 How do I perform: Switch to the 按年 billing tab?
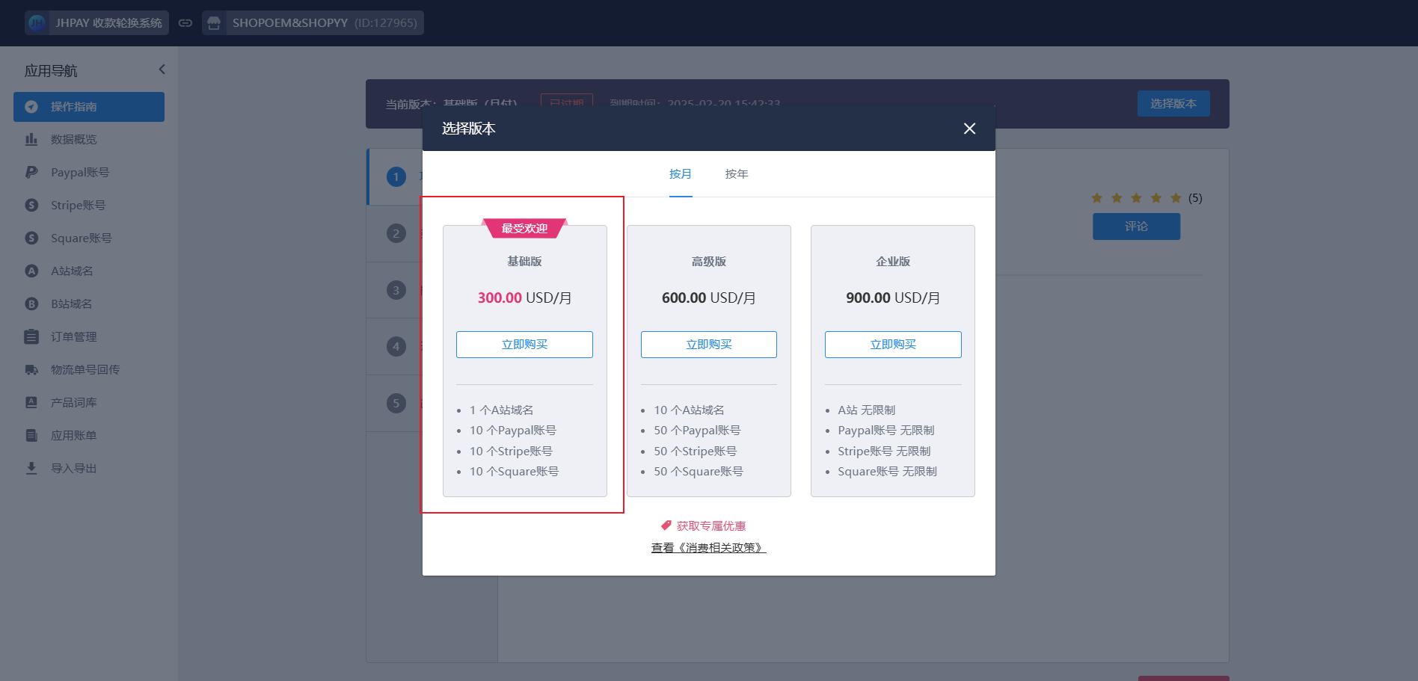coord(737,173)
